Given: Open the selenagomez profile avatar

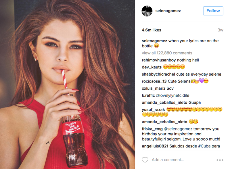Looking at the screenshot, I should point(147,11).
